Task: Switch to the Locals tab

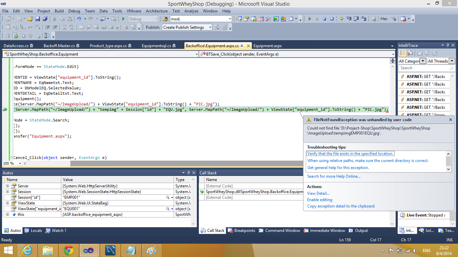Action: coord(33,231)
